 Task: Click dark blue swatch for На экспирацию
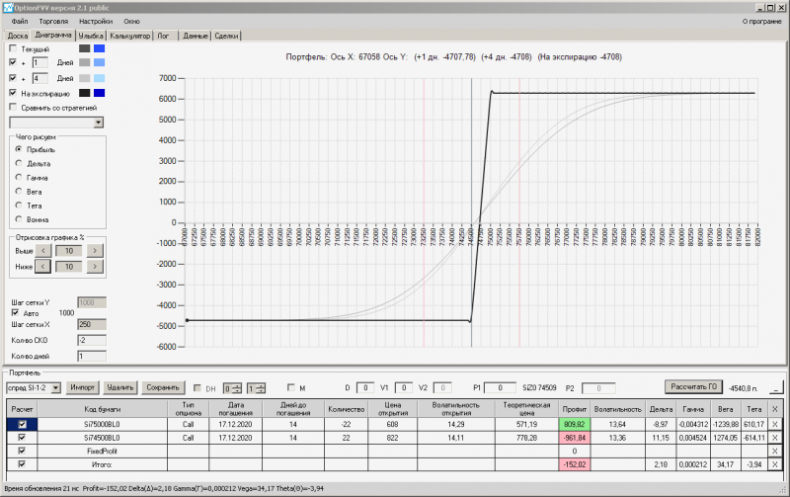pyautogui.click(x=100, y=93)
